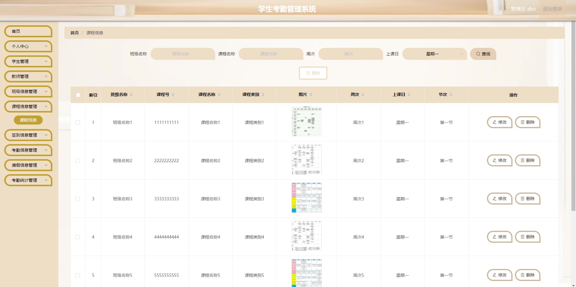Check the checkbox for row 2

[x=78, y=161]
